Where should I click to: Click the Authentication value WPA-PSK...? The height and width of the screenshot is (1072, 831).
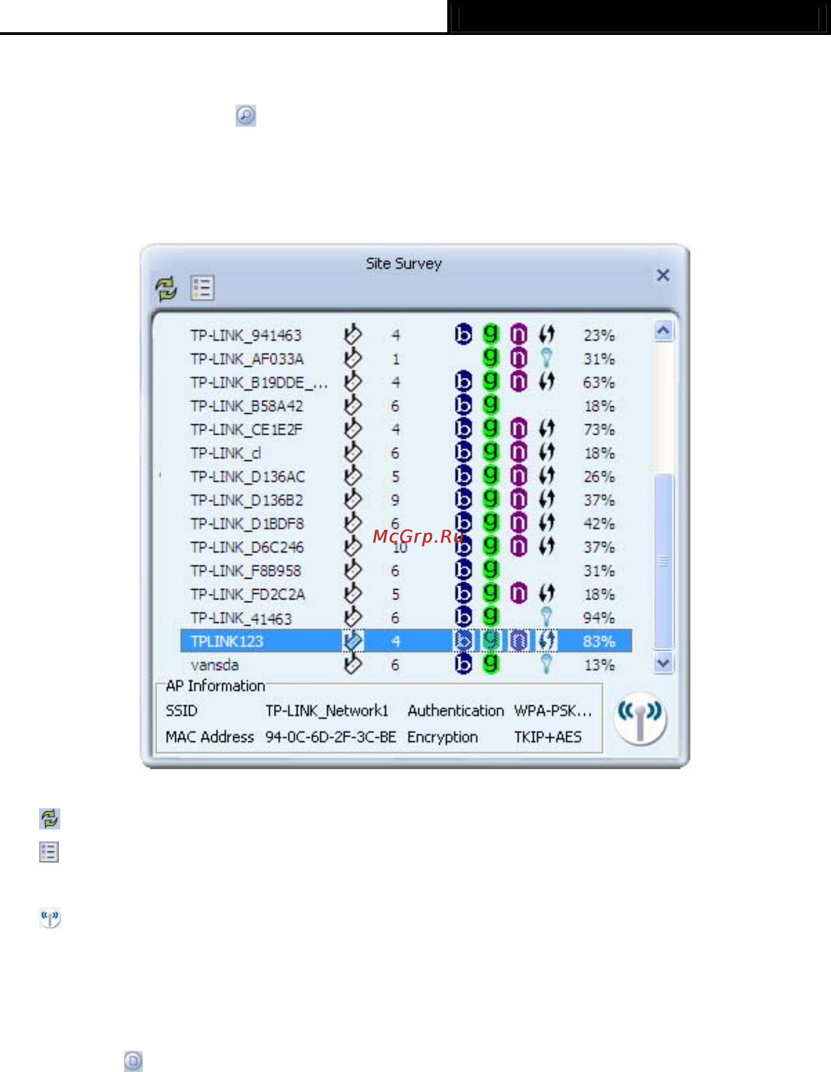click(x=553, y=711)
